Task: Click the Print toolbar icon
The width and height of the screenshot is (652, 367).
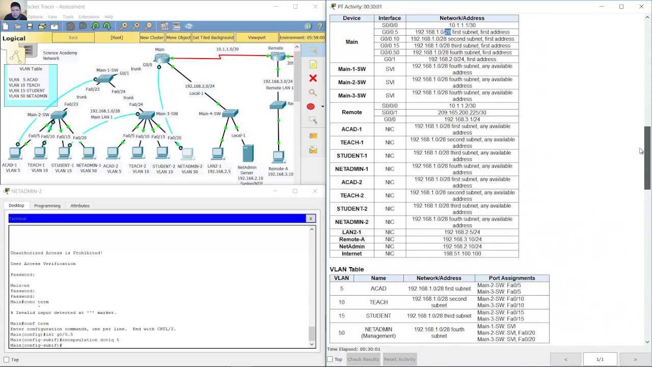Action: coord(42,26)
